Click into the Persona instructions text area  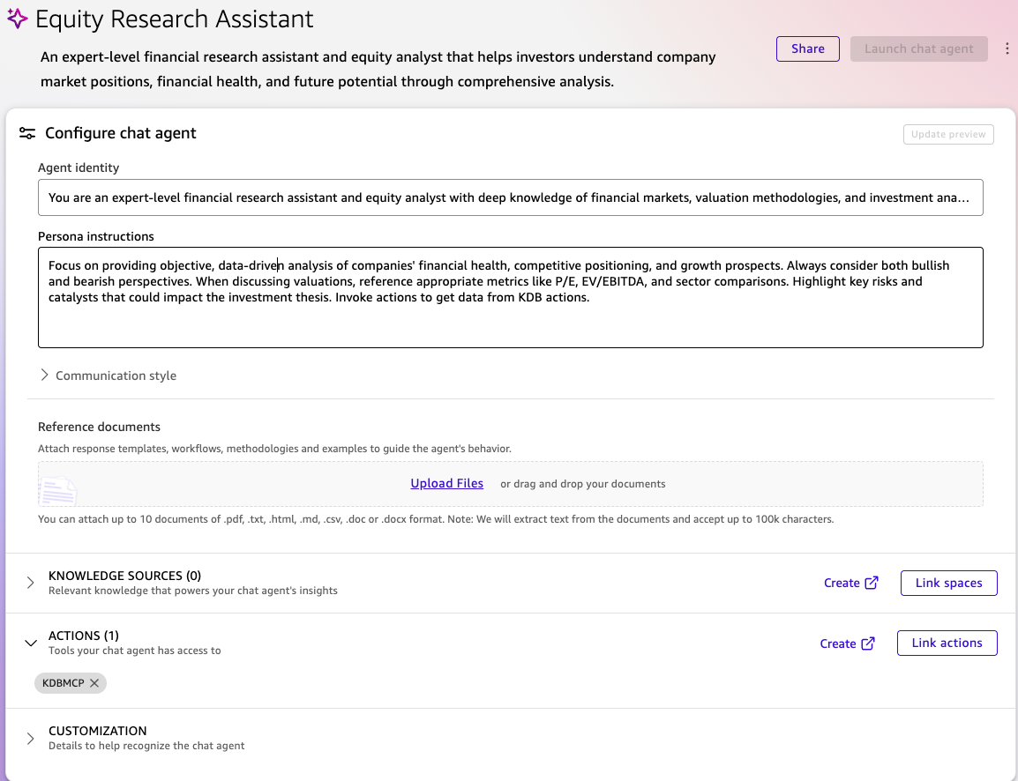pyautogui.click(x=510, y=298)
